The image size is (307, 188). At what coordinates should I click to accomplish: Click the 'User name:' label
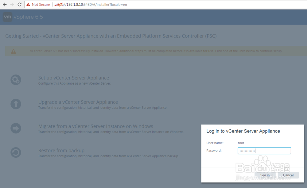tap(215, 143)
